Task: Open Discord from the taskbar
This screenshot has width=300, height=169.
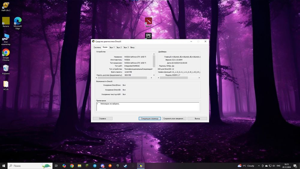Action: (x=102, y=166)
